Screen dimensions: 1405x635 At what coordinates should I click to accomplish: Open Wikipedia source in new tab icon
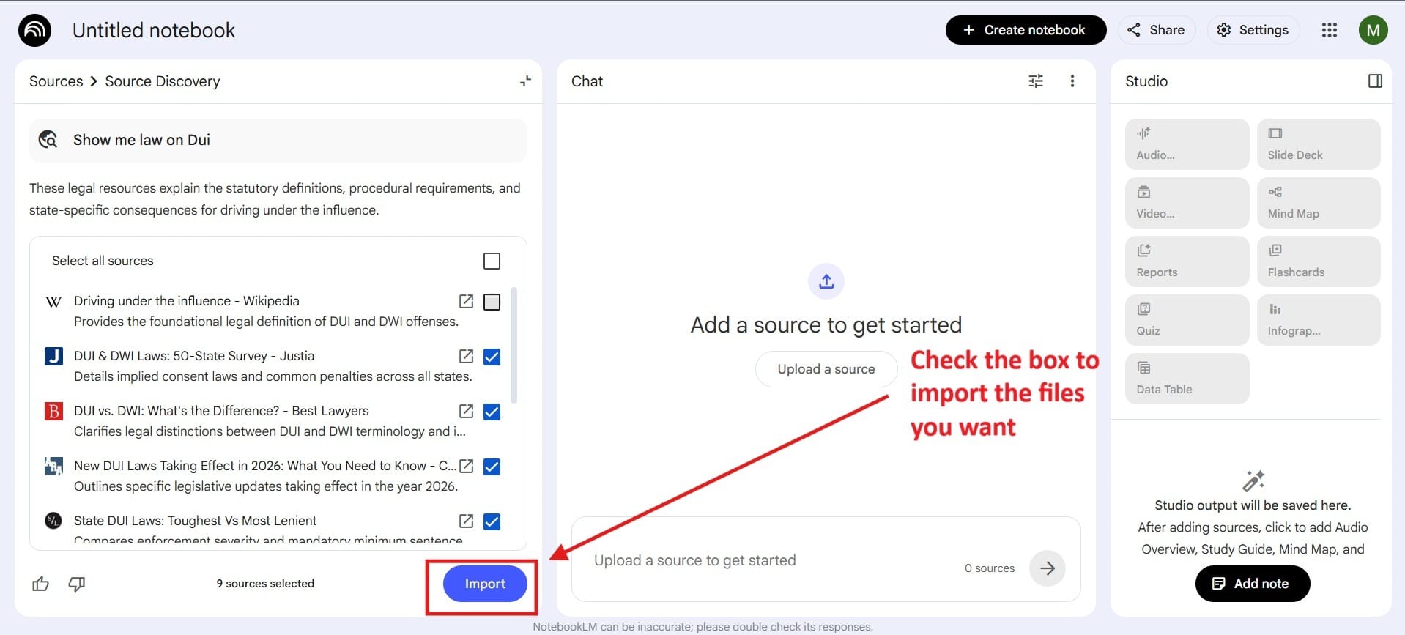click(x=466, y=301)
